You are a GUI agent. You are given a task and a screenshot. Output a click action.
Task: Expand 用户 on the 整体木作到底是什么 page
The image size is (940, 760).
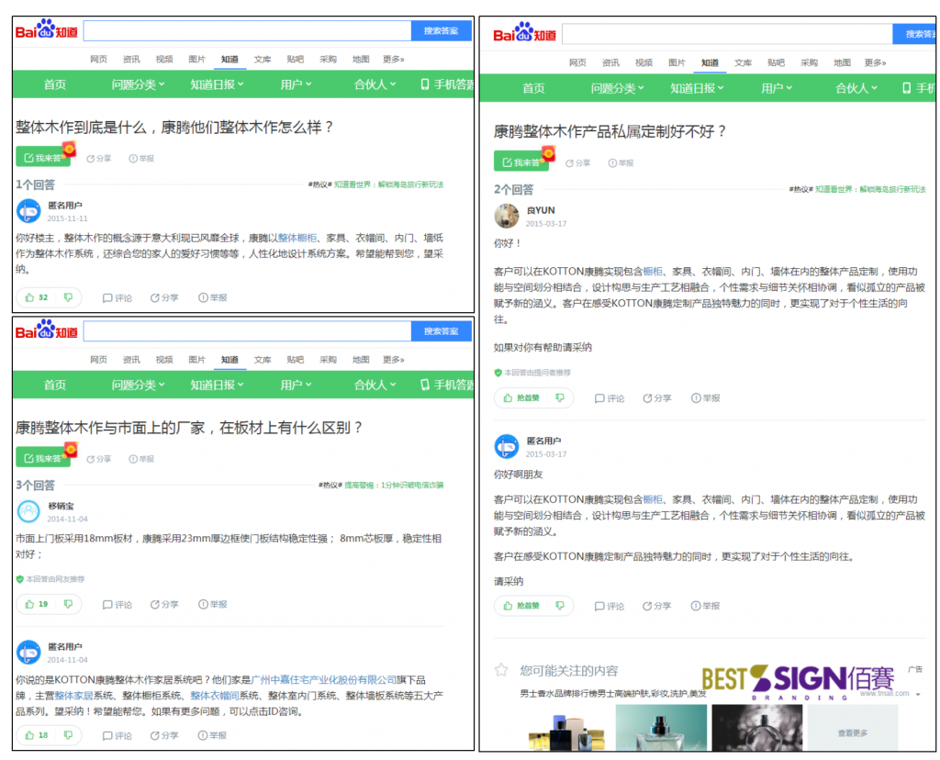[297, 84]
